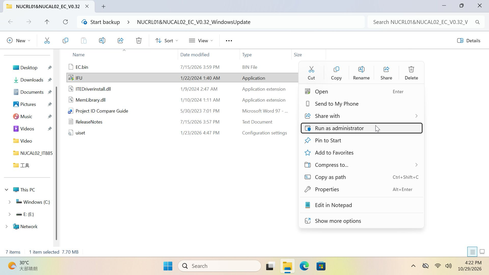Click Show more options
The image size is (489, 275).
pos(361,221)
